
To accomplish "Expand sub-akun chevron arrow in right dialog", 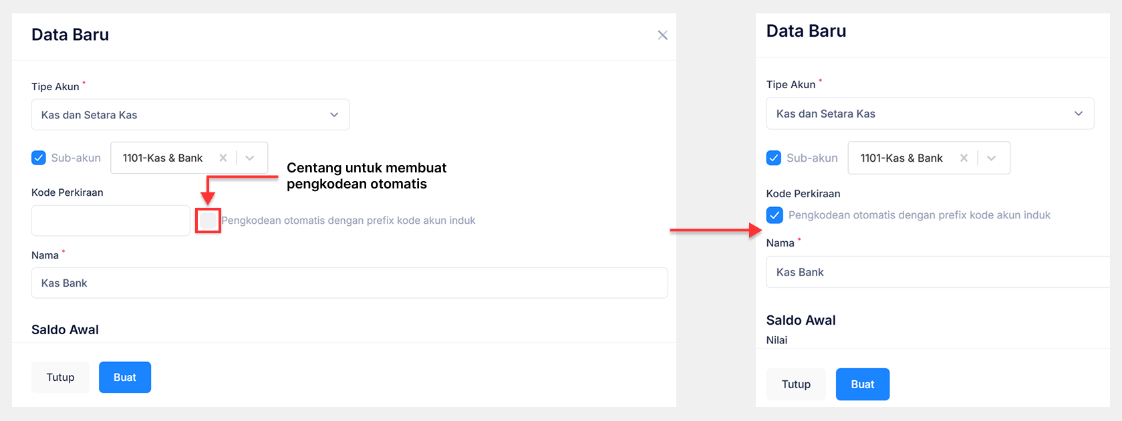I will coord(992,158).
